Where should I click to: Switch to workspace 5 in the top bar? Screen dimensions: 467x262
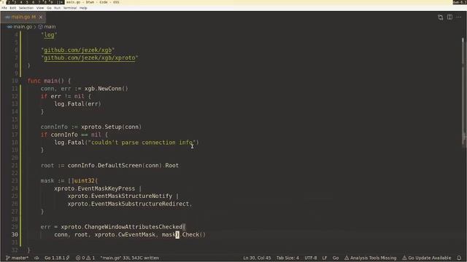27,2
